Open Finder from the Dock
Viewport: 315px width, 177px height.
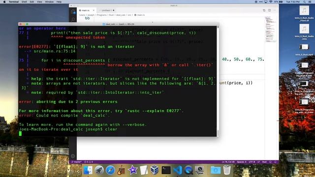click(x=88, y=170)
